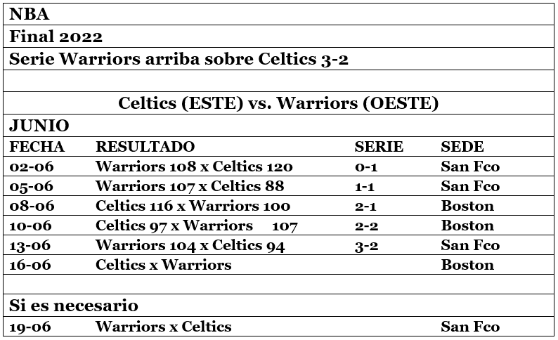Image resolution: width=558 pixels, height=340 pixels.
Task: Select the Boston venue for the 16-06 game
Action: coord(467,265)
